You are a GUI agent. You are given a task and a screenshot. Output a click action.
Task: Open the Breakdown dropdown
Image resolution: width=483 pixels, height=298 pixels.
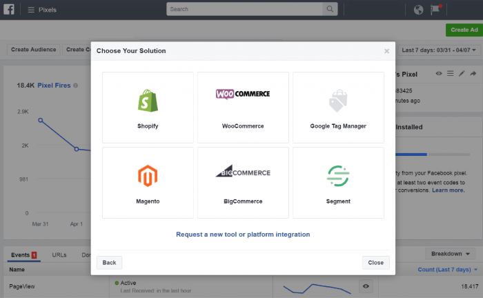[x=451, y=254]
